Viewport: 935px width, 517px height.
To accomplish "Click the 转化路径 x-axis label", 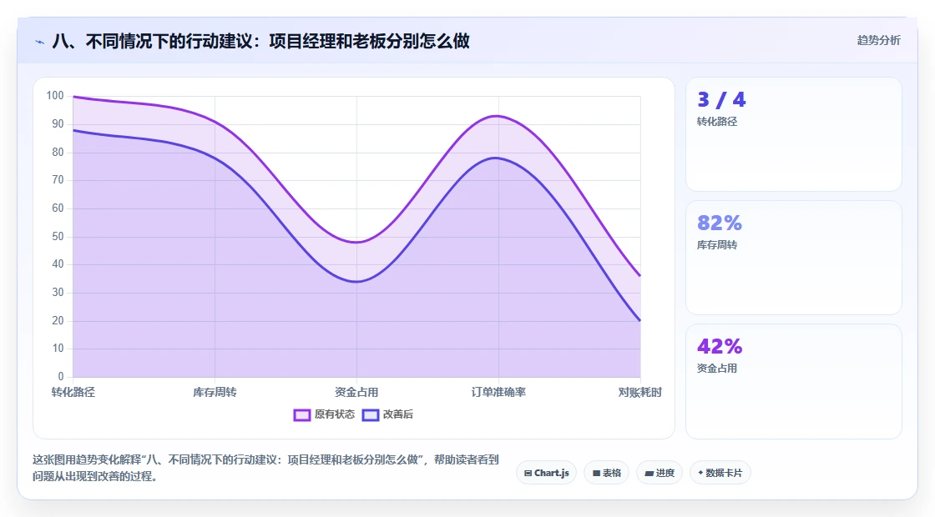I will click(x=73, y=392).
